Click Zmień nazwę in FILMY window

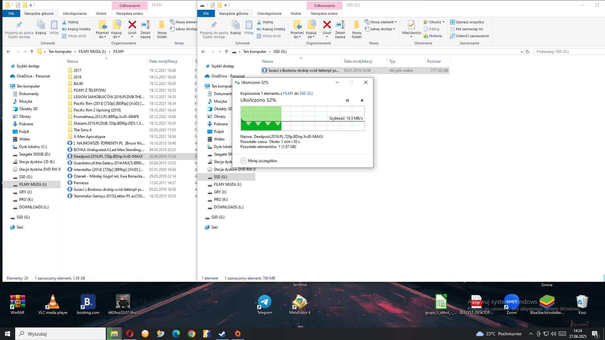tap(145, 30)
